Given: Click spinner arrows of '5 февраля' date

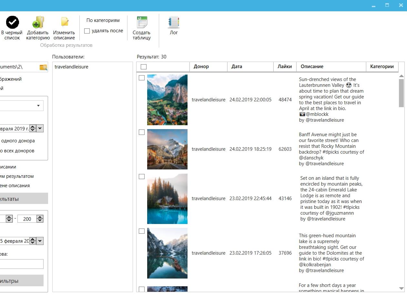Looking at the screenshot, I should pos(33,241).
